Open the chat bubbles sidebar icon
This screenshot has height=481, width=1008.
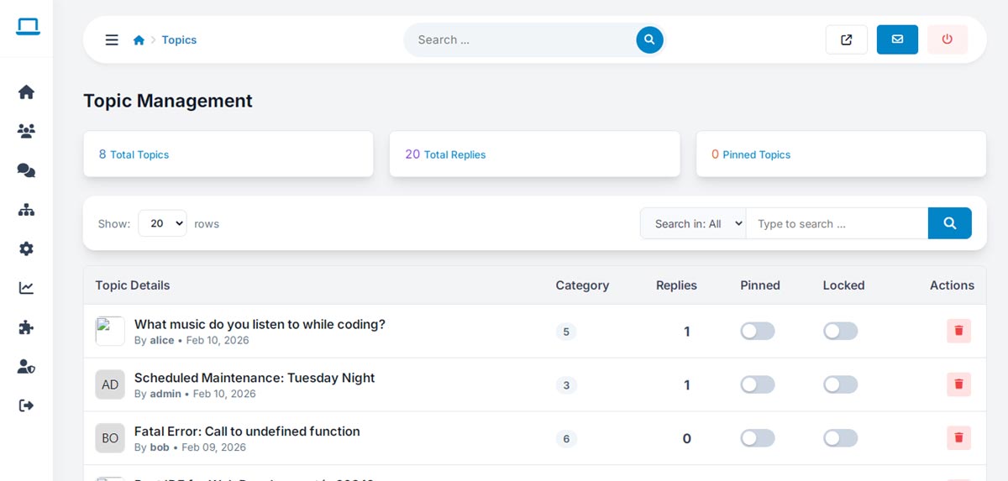[26, 170]
